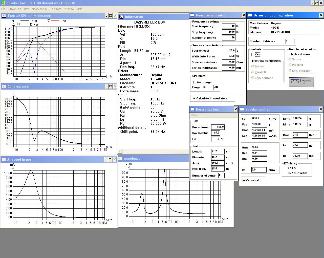Click the Box volume input field
The height and width of the screenshot is (258, 324).
[218, 127]
